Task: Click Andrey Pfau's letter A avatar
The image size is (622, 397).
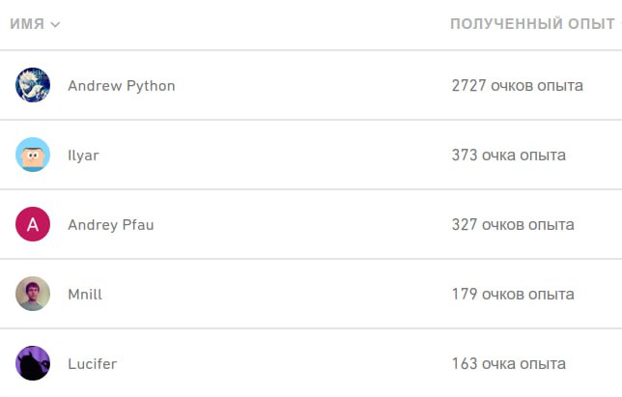Action: pos(33,225)
